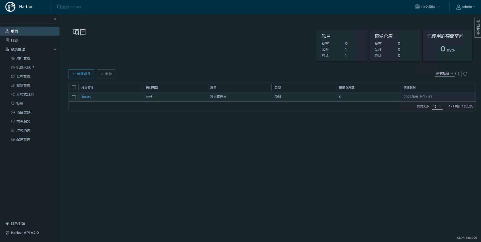The image size is (481, 242).
Task: Collapse the sidebar with double-chevron icon
Action: pyautogui.click(x=55, y=19)
